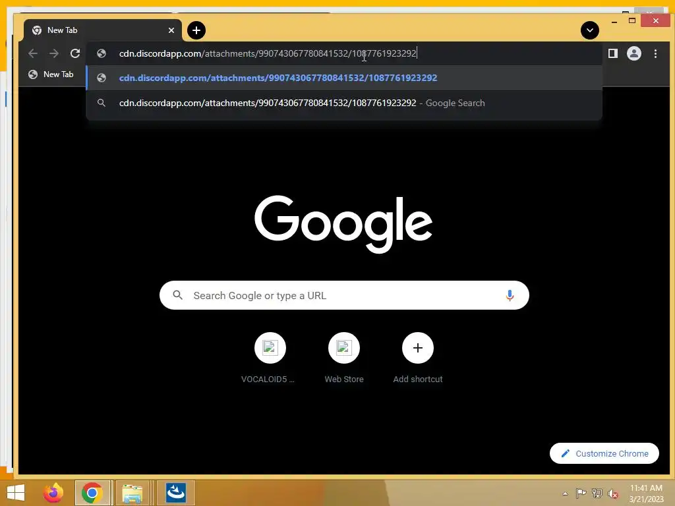Viewport: 675px width, 506px height.
Task: Click the Customize Chrome button
Action: click(604, 453)
